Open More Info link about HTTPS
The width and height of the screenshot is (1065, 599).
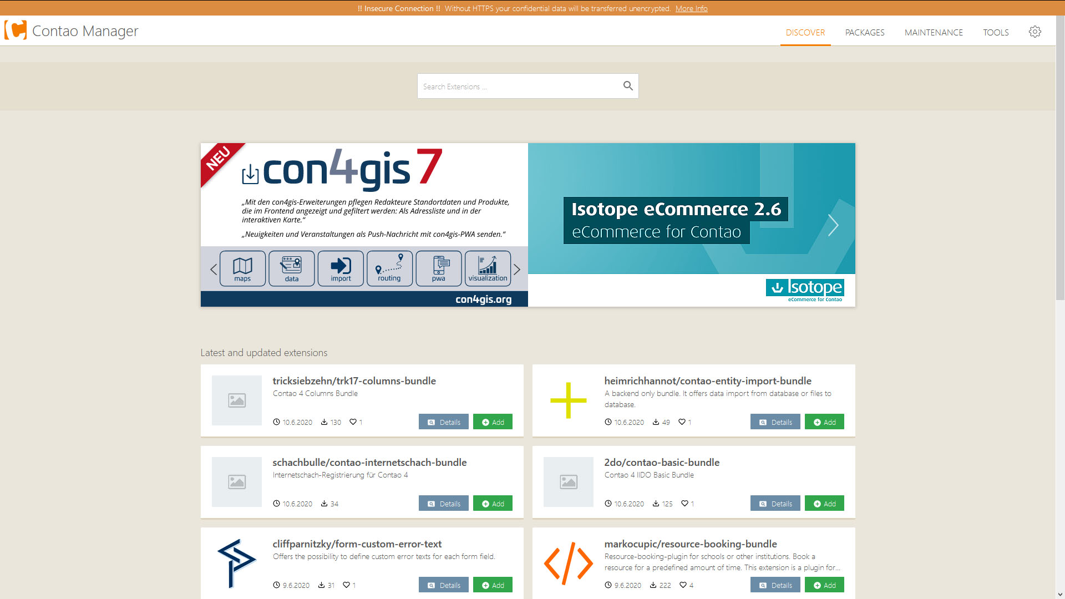click(691, 8)
